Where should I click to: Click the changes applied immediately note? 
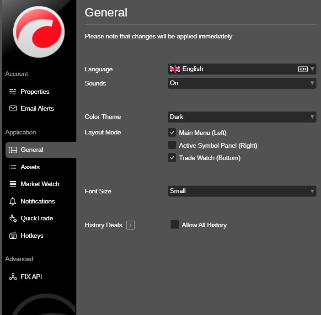tap(159, 37)
